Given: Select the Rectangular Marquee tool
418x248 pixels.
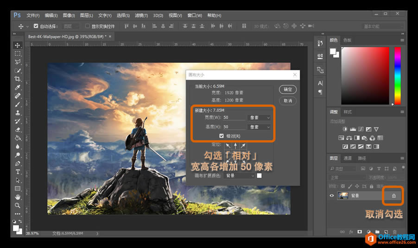Looking at the screenshot, I should click(18, 54).
